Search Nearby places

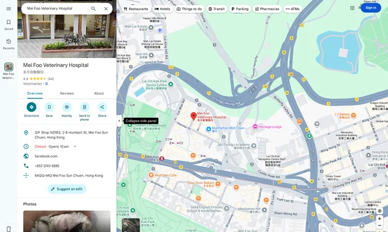tap(67, 110)
